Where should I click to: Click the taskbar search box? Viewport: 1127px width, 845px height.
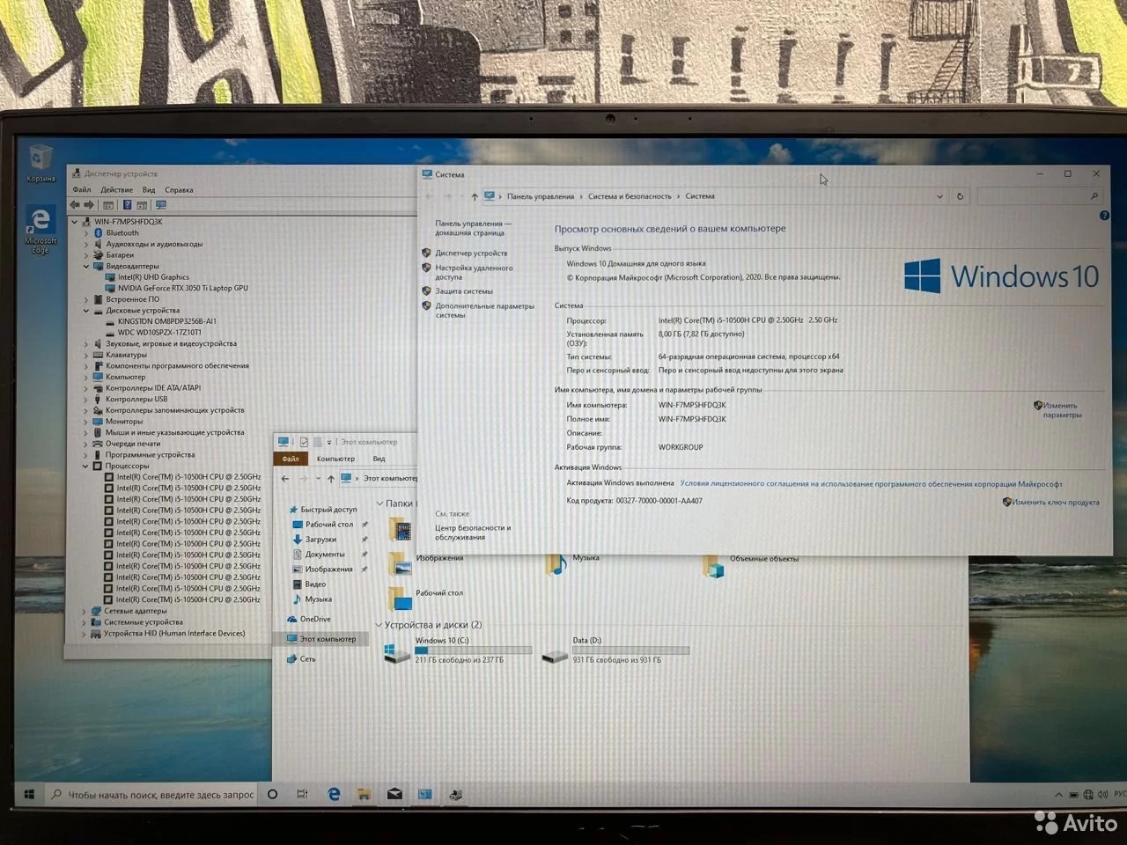(x=151, y=795)
